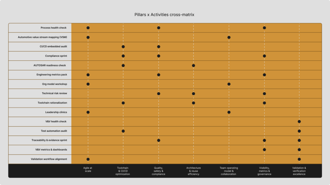The width and height of the screenshot is (330, 185).
Task: Click dot for Leadership clinics under Team operating model
Action: click(229, 112)
